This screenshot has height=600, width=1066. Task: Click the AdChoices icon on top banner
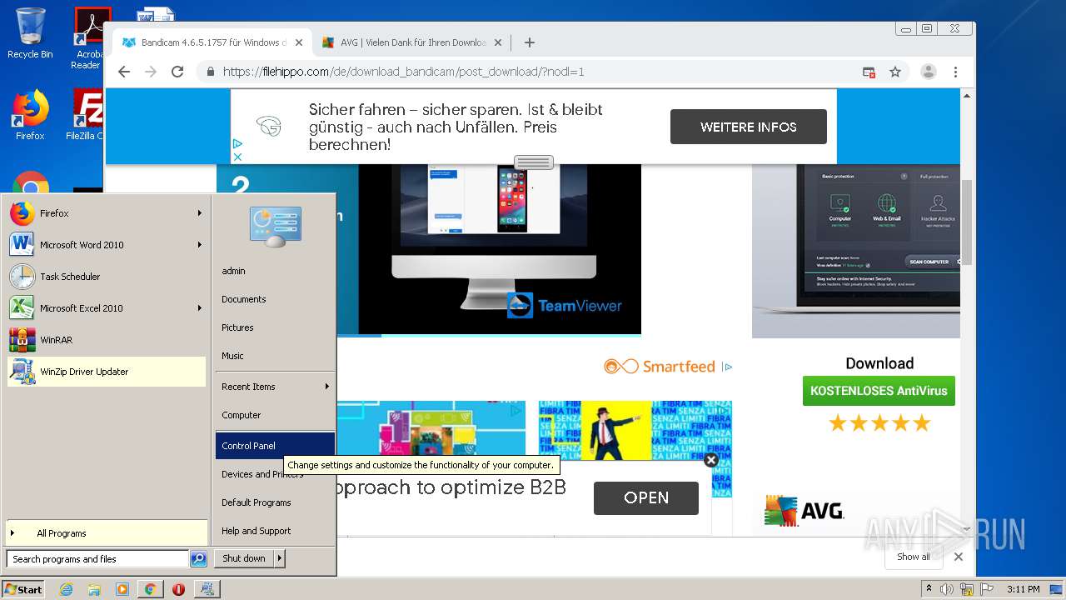point(237,143)
